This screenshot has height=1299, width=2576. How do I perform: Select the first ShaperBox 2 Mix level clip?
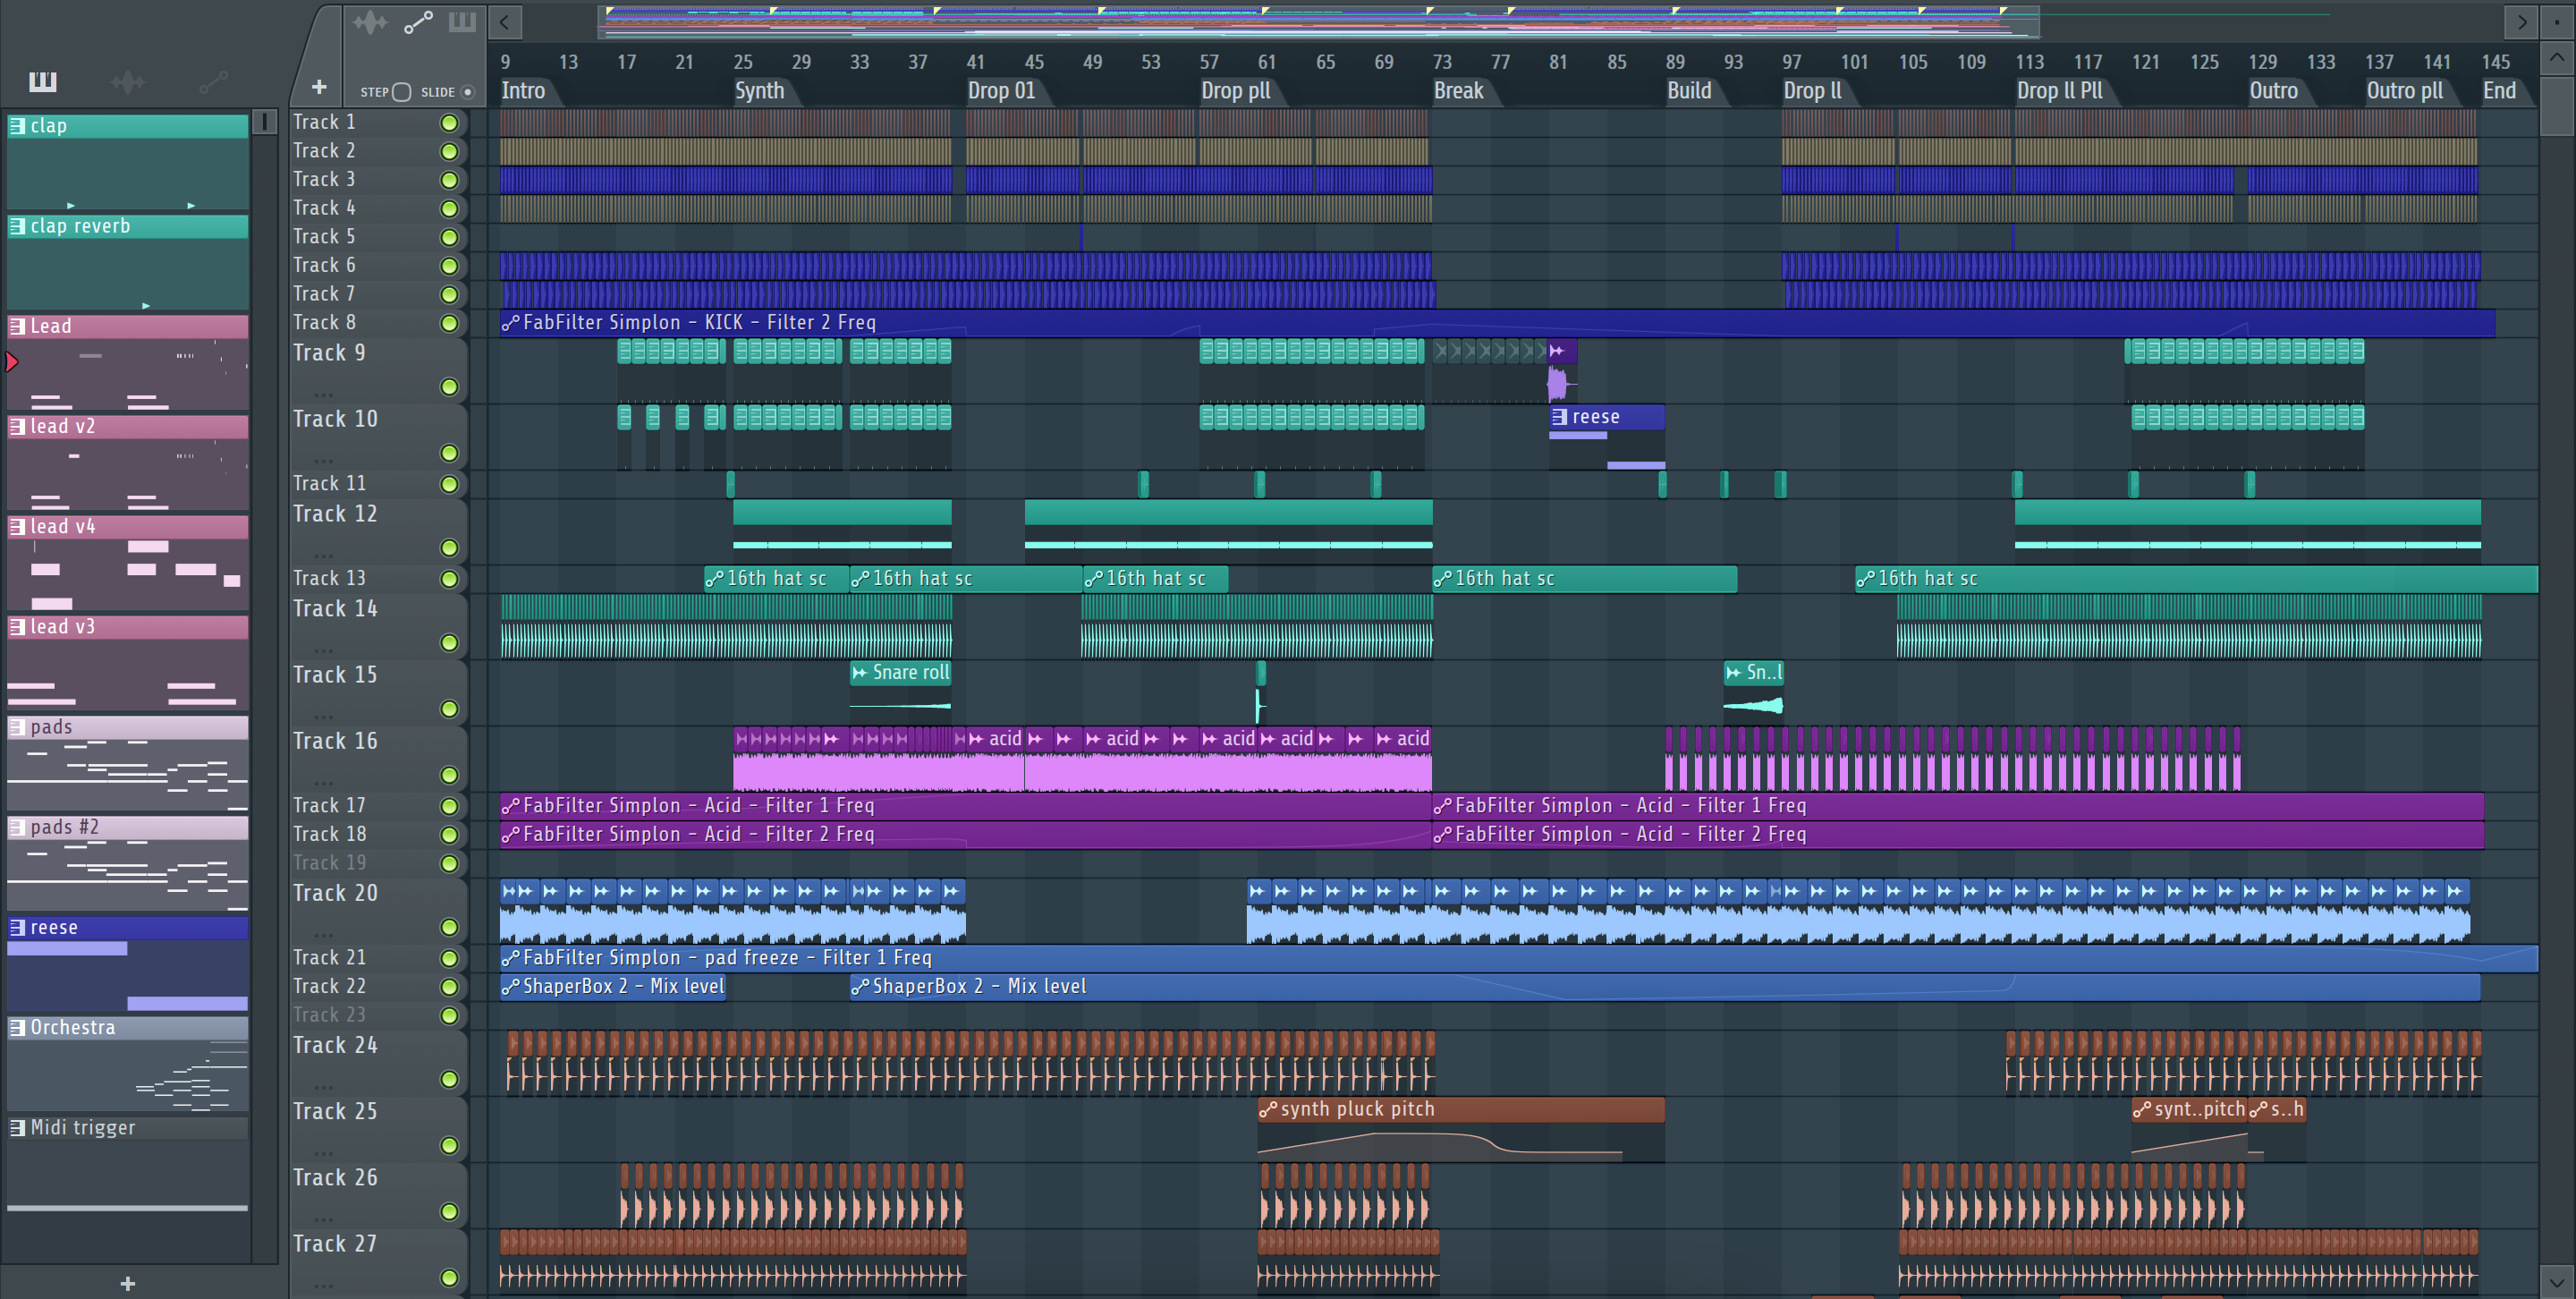point(613,987)
